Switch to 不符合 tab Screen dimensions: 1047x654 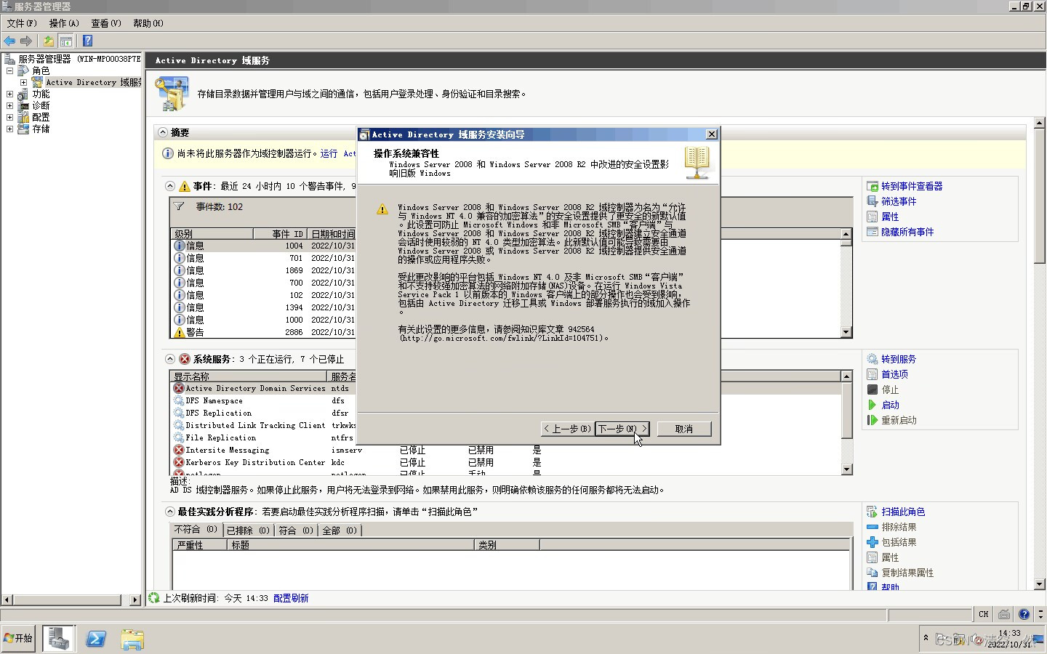(x=196, y=530)
